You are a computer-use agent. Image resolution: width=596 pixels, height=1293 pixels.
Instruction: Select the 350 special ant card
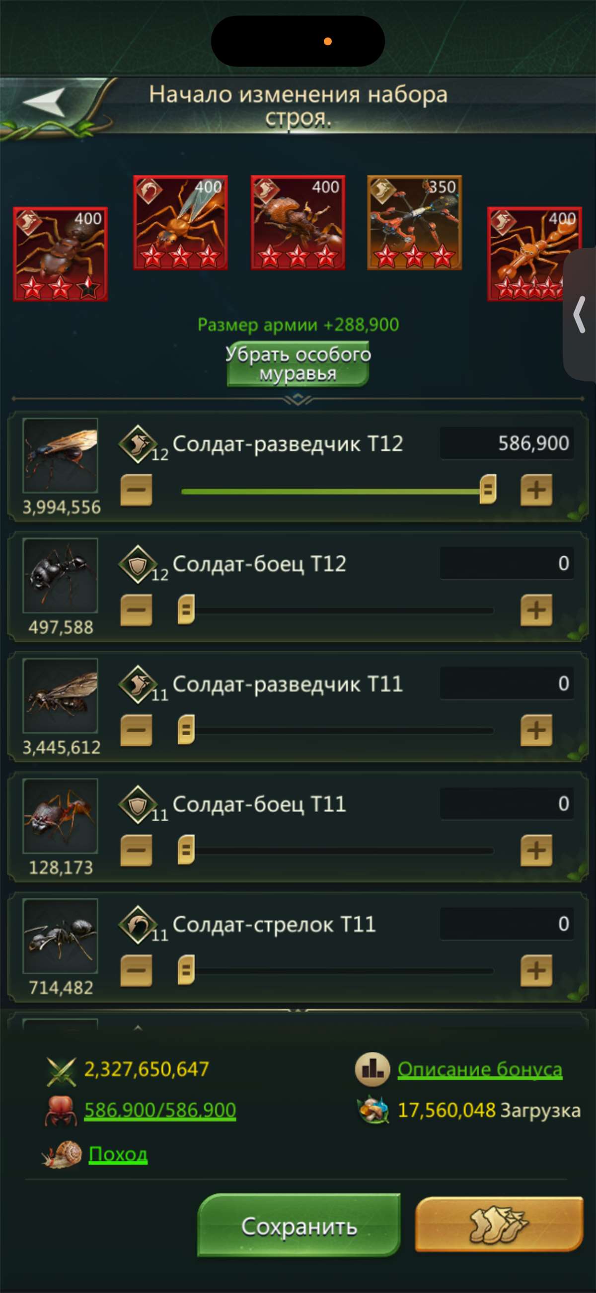point(414,222)
